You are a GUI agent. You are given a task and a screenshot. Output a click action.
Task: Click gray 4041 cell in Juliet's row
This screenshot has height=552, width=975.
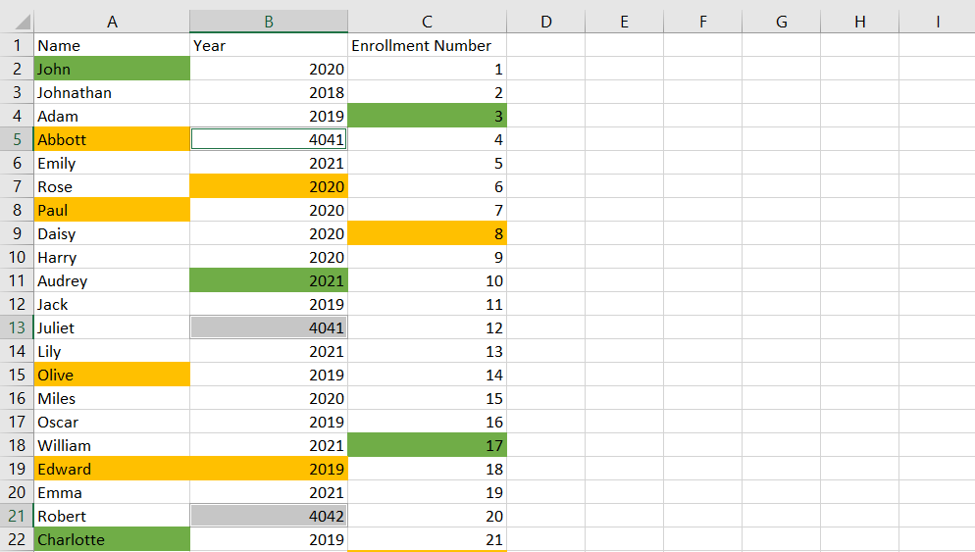point(269,327)
